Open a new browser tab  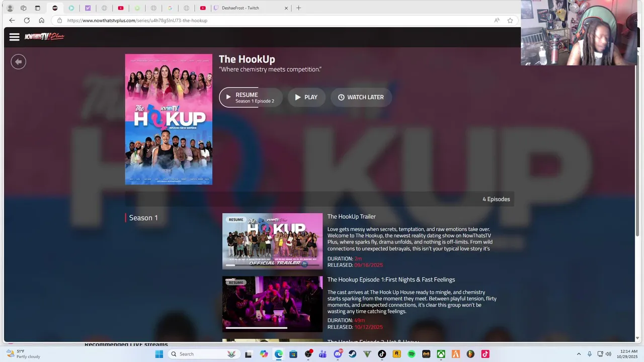pyautogui.click(x=298, y=8)
